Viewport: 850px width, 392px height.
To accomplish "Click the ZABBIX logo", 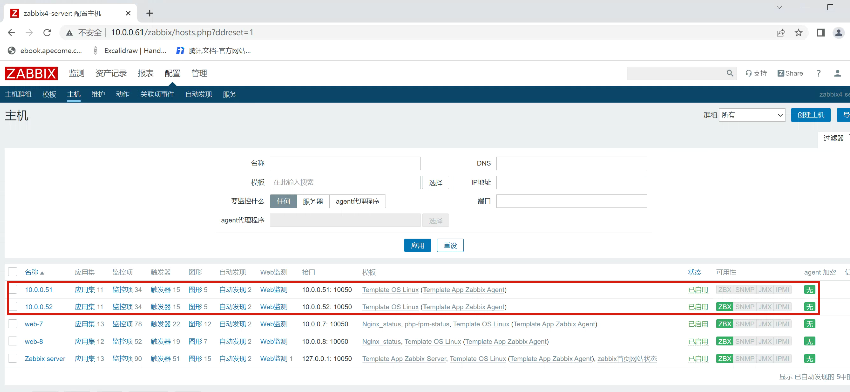I will (x=31, y=73).
